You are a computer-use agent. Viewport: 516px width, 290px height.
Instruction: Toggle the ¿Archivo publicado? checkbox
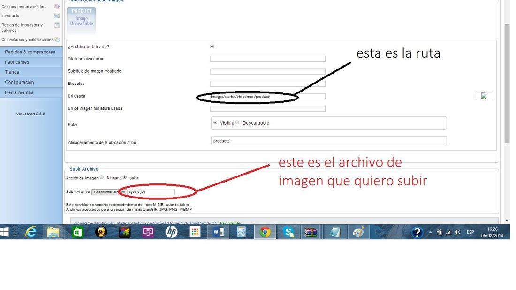pyautogui.click(x=212, y=46)
